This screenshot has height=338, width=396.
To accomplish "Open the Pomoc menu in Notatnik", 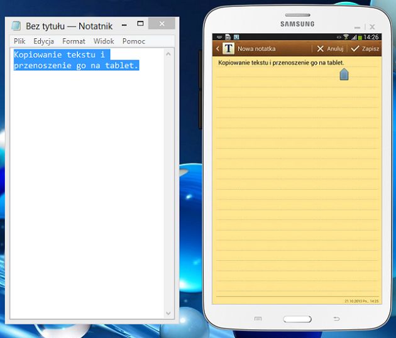I will (x=134, y=41).
